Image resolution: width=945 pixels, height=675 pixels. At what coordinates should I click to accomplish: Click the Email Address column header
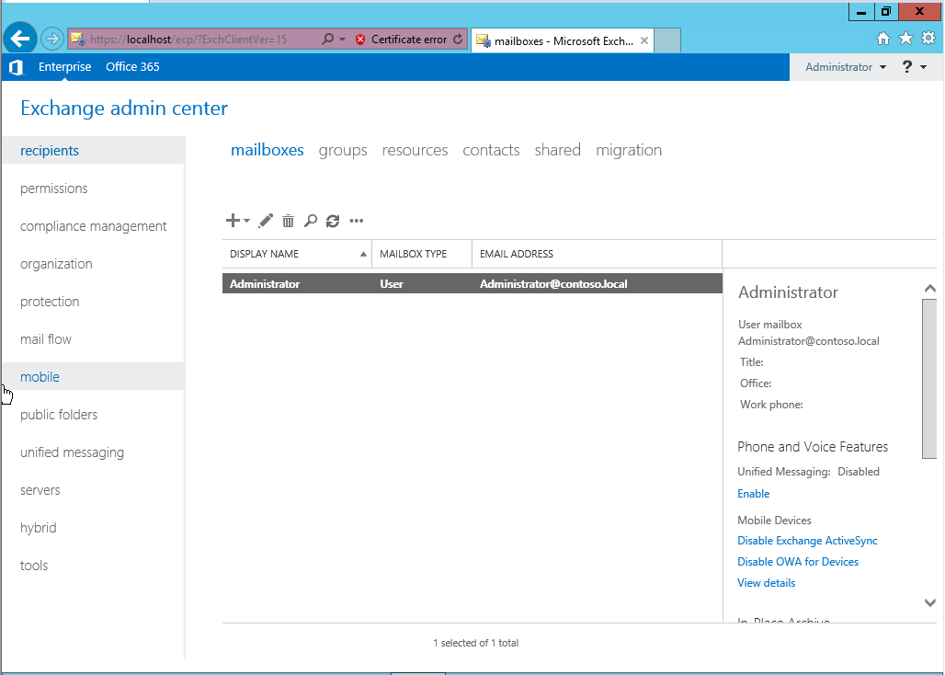pos(597,254)
